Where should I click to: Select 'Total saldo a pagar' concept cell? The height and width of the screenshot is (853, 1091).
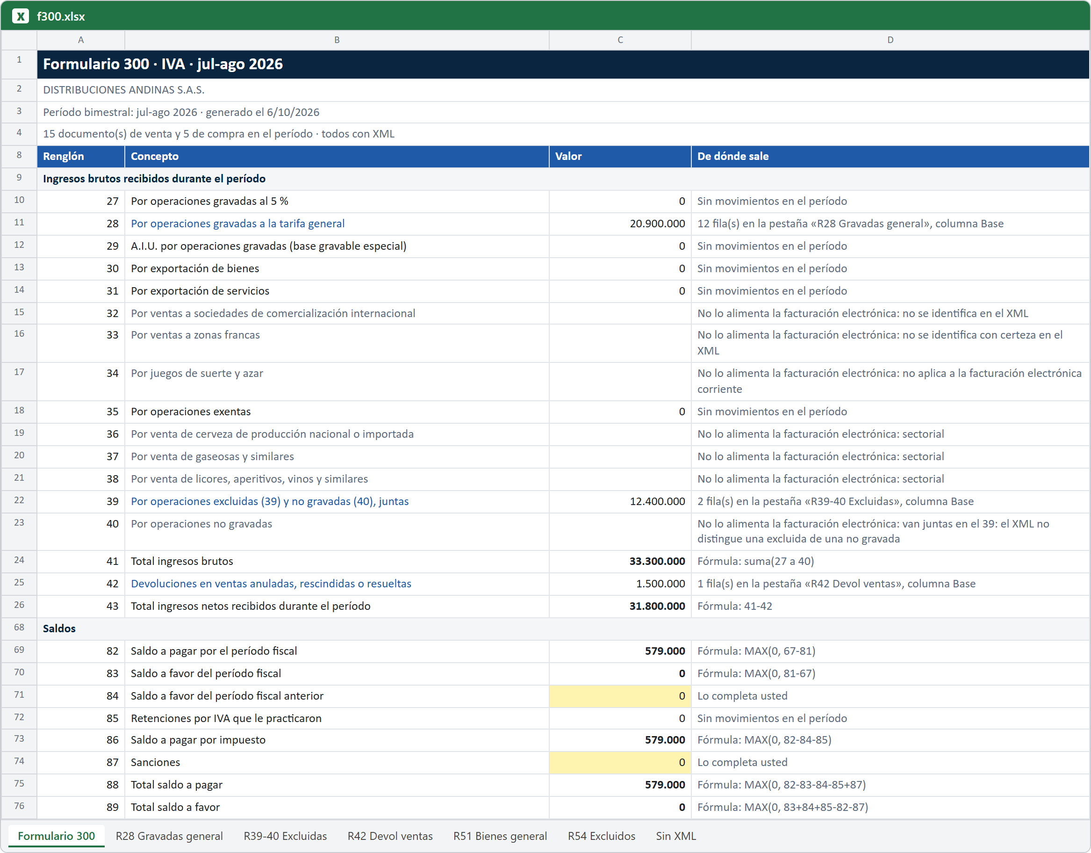pyautogui.click(x=337, y=785)
